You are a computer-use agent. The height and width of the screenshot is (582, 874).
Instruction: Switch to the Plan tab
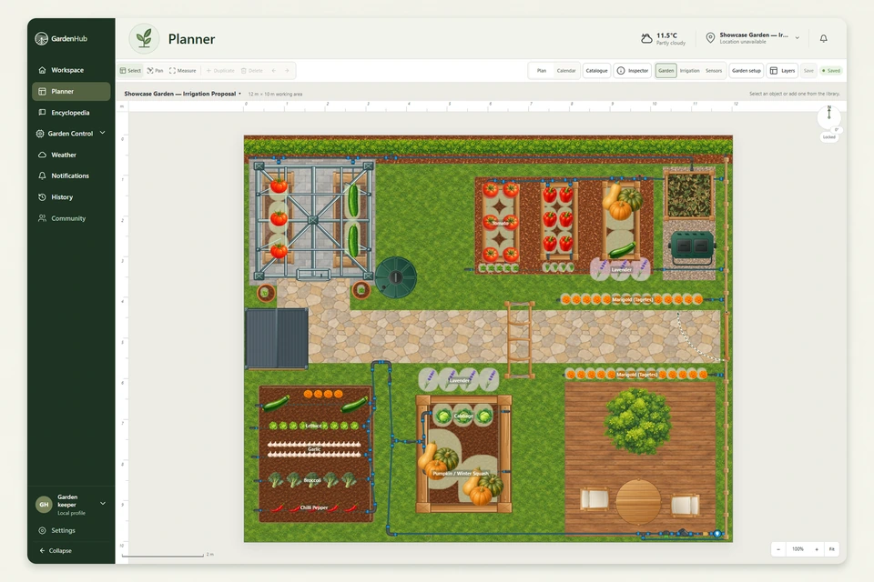[541, 71]
